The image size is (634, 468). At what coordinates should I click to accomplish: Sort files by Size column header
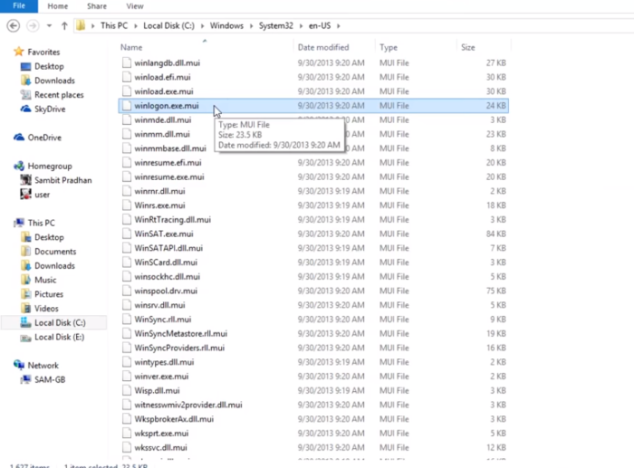468,47
